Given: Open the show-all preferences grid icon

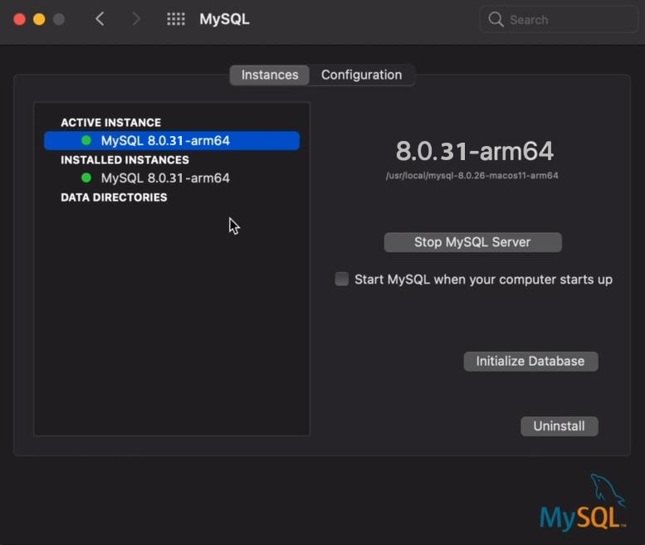Looking at the screenshot, I should click(176, 19).
